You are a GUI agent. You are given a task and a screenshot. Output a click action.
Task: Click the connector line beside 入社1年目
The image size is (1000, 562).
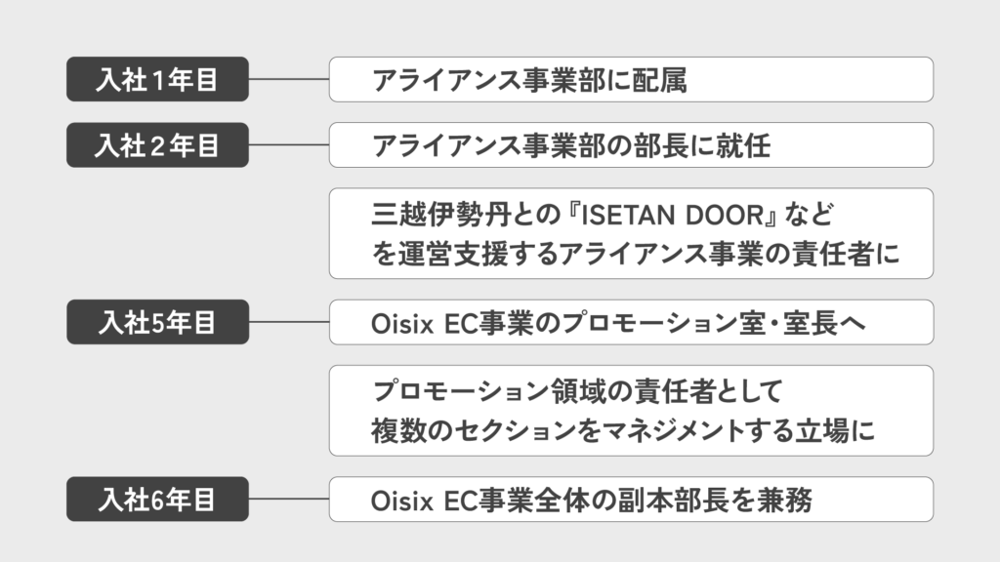tap(288, 80)
